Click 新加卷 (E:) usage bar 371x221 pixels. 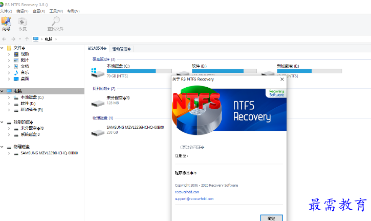tap(309, 71)
